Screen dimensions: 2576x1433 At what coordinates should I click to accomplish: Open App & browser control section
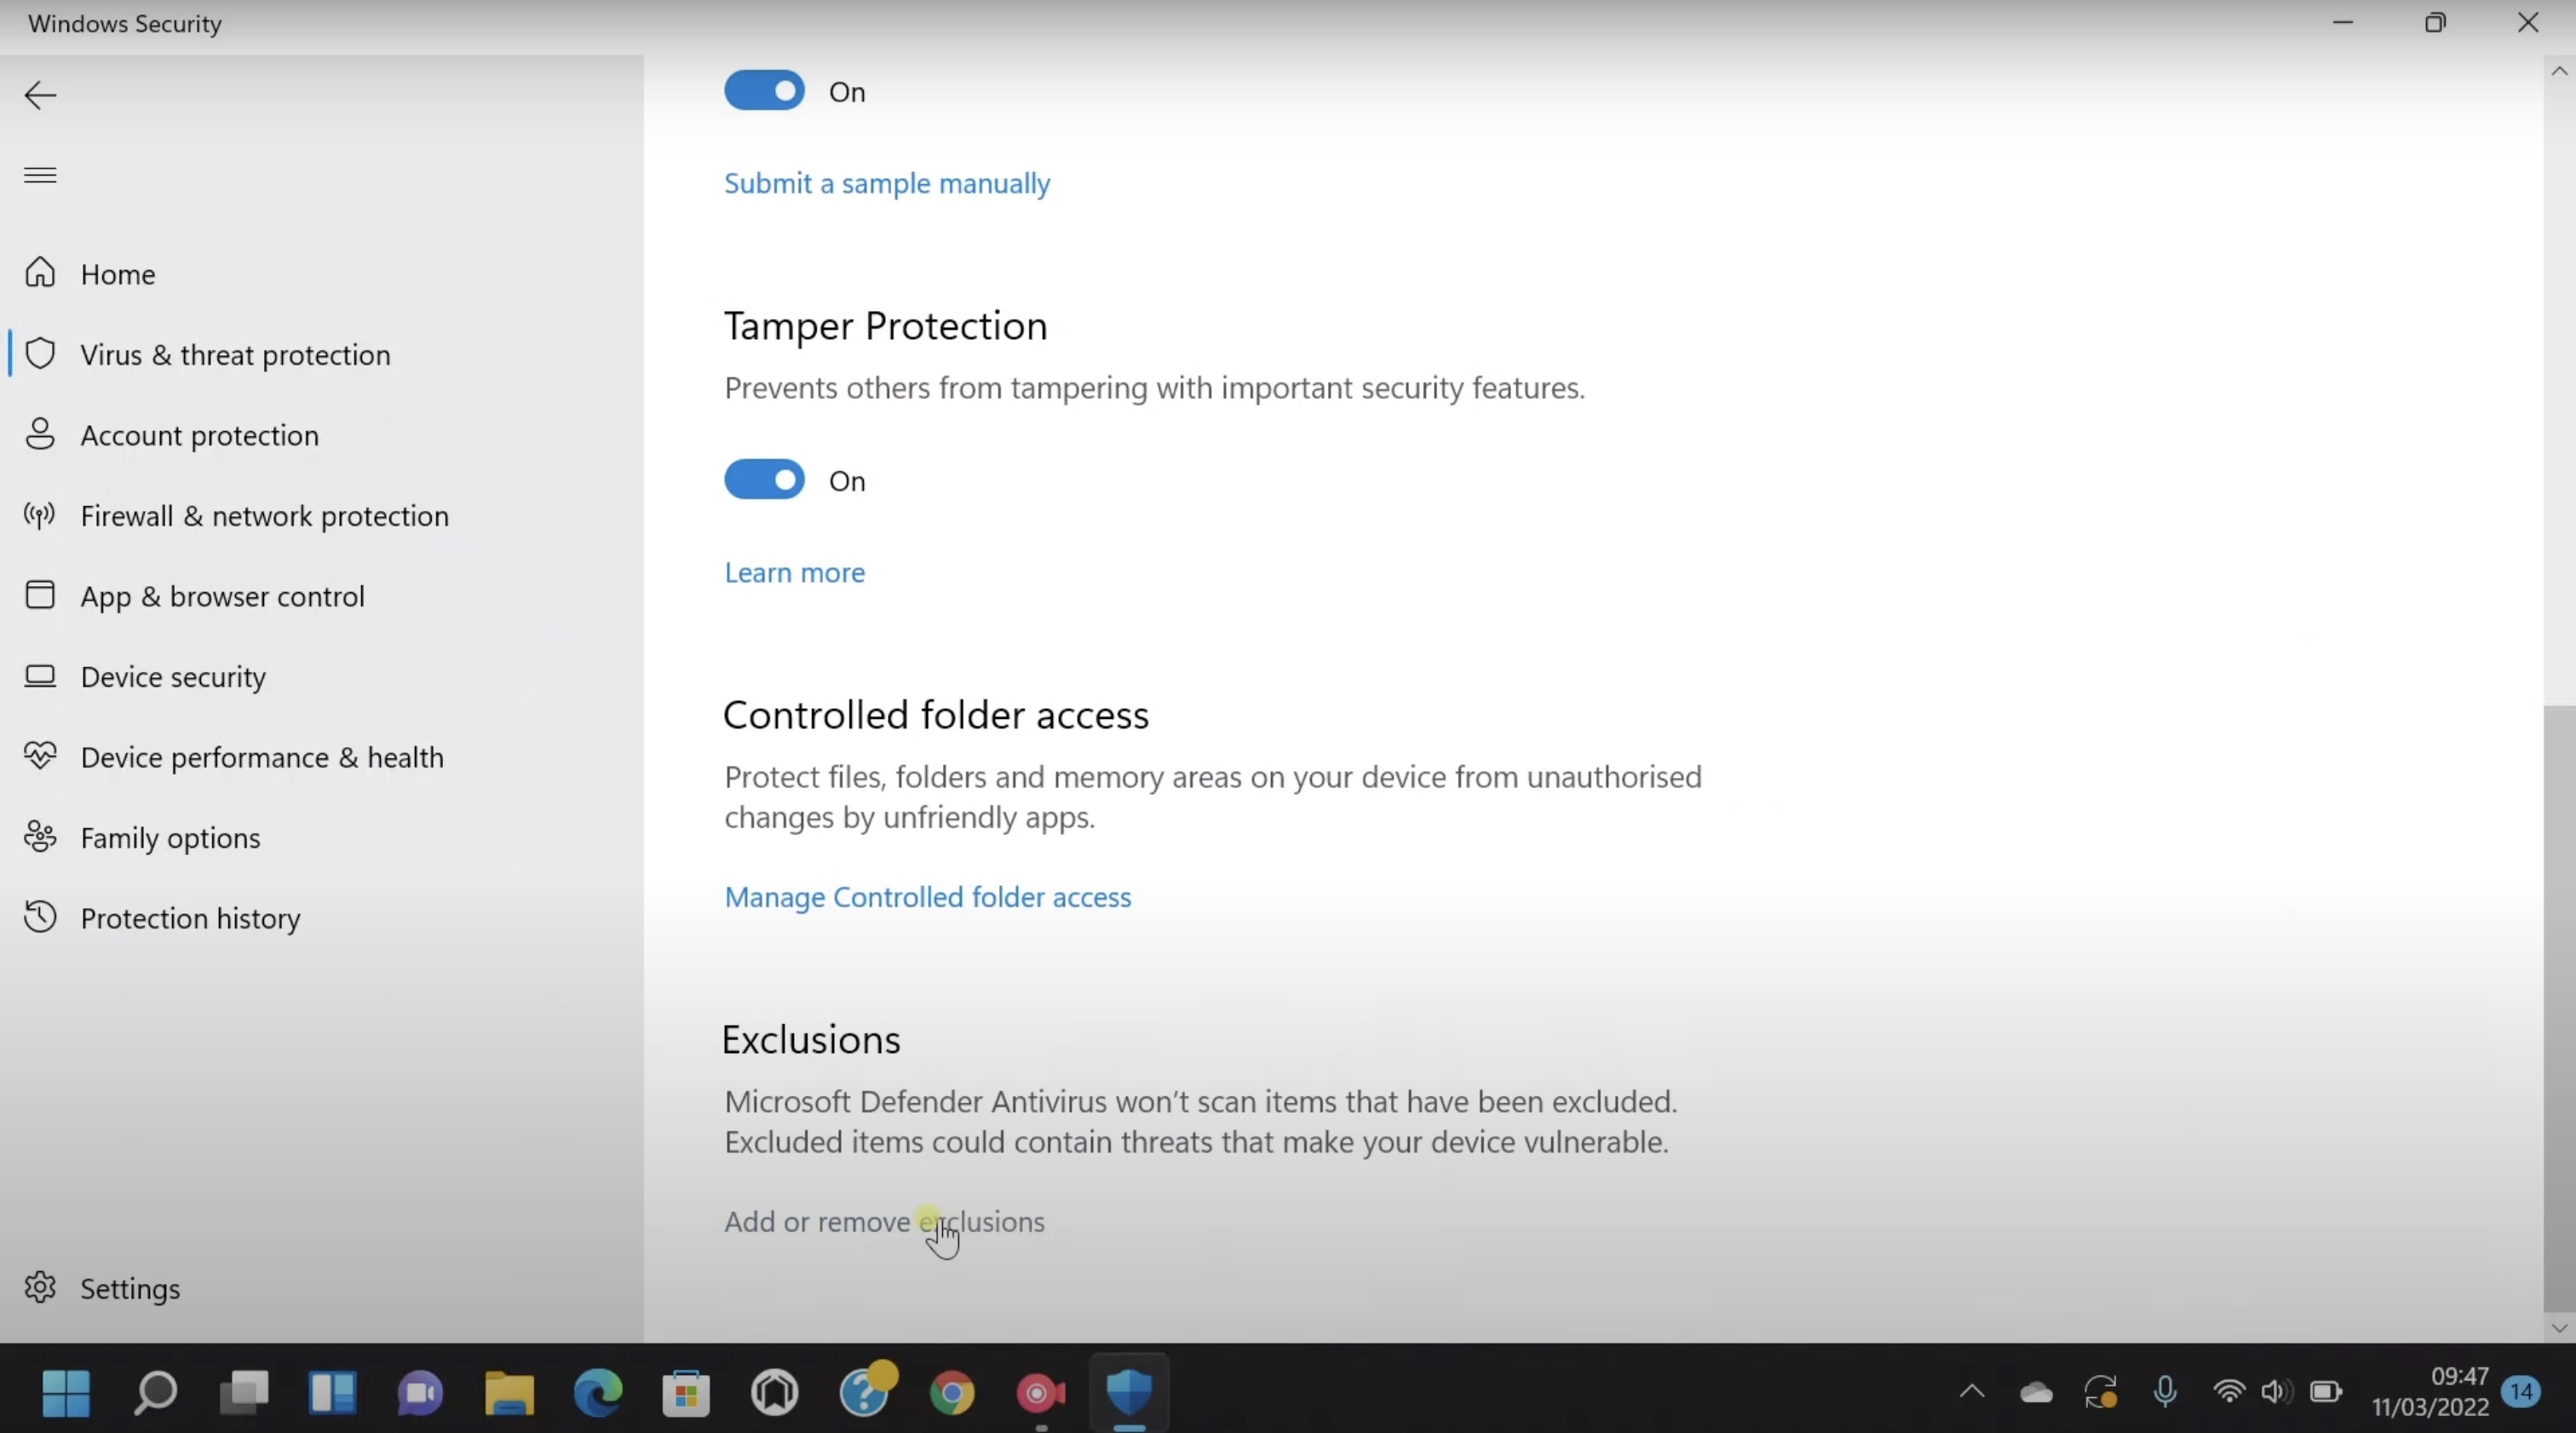click(x=222, y=596)
